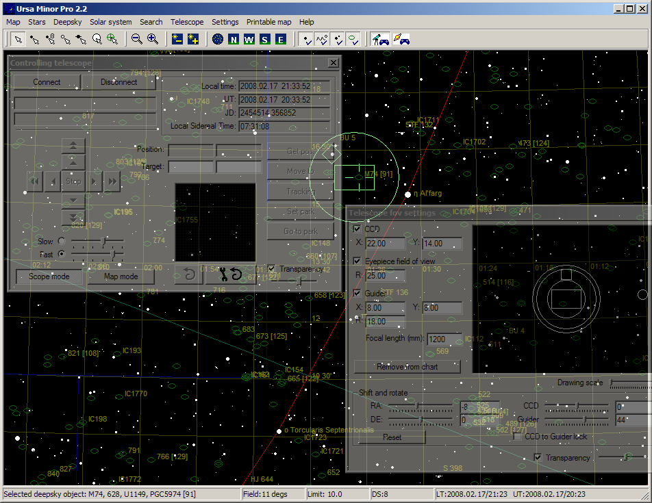Select the Slow speed radio button

point(62,242)
